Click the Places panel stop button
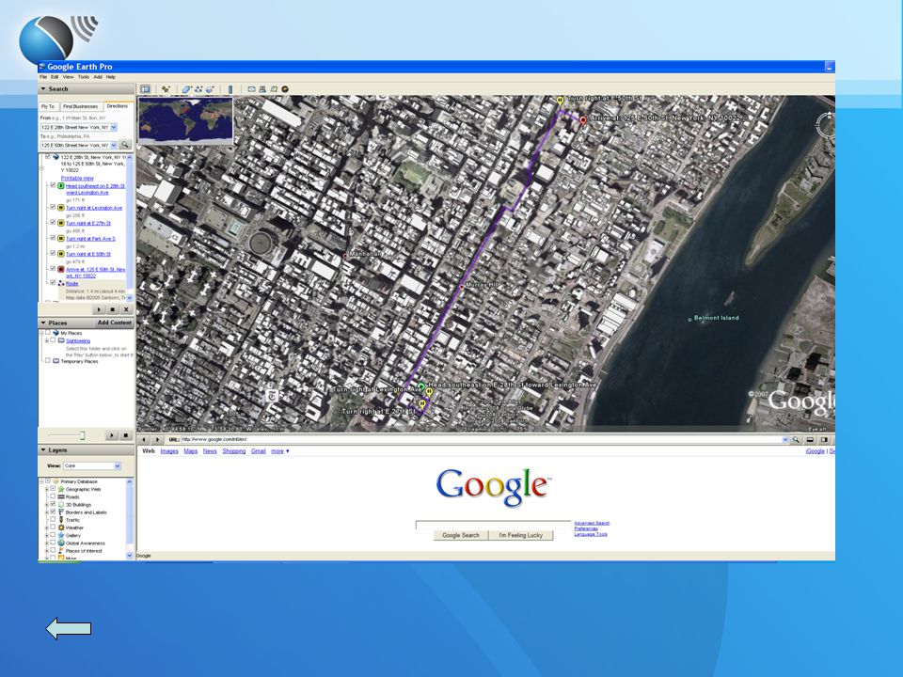The image size is (903, 677). [x=125, y=435]
